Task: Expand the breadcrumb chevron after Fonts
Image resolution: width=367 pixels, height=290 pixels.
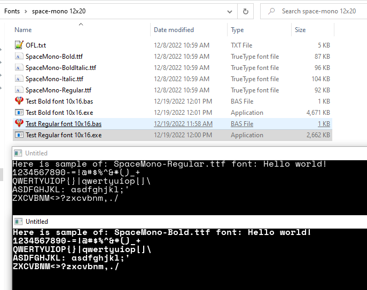Action: (26, 11)
